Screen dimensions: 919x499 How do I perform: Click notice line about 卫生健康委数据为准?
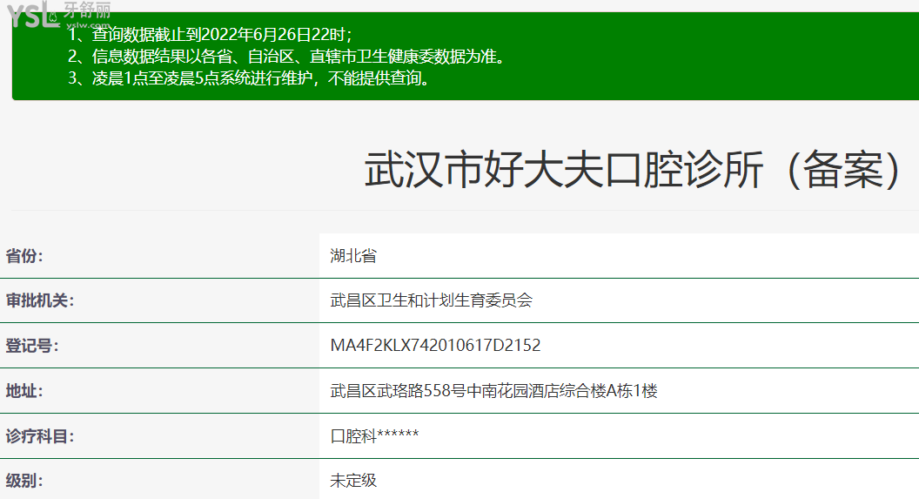tap(286, 57)
